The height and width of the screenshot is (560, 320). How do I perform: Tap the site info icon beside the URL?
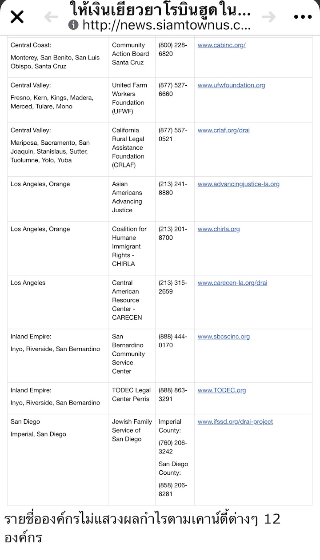[73, 25]
